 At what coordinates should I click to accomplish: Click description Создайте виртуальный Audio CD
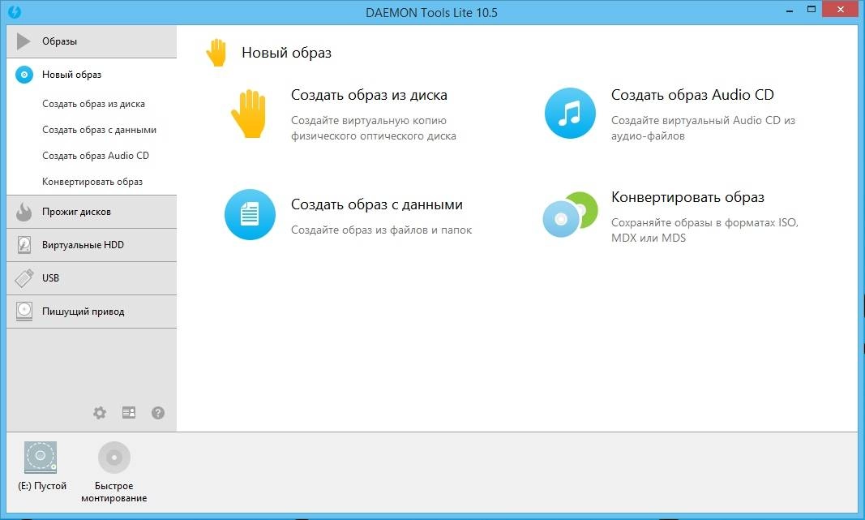click(703, 128)
